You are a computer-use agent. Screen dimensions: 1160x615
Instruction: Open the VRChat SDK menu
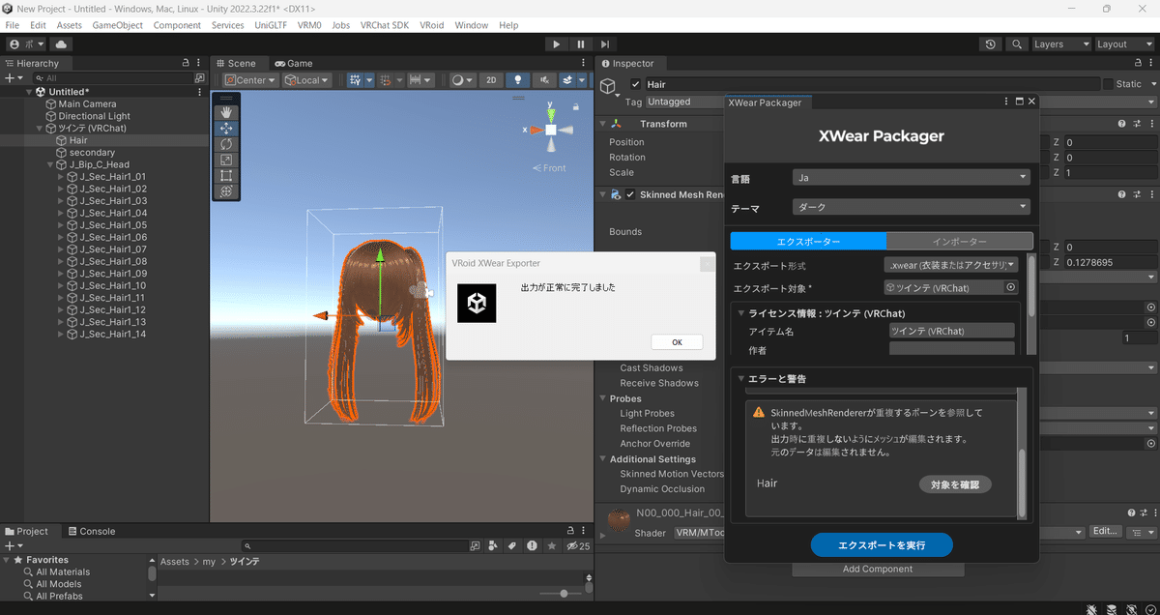[x=385, y=25]
